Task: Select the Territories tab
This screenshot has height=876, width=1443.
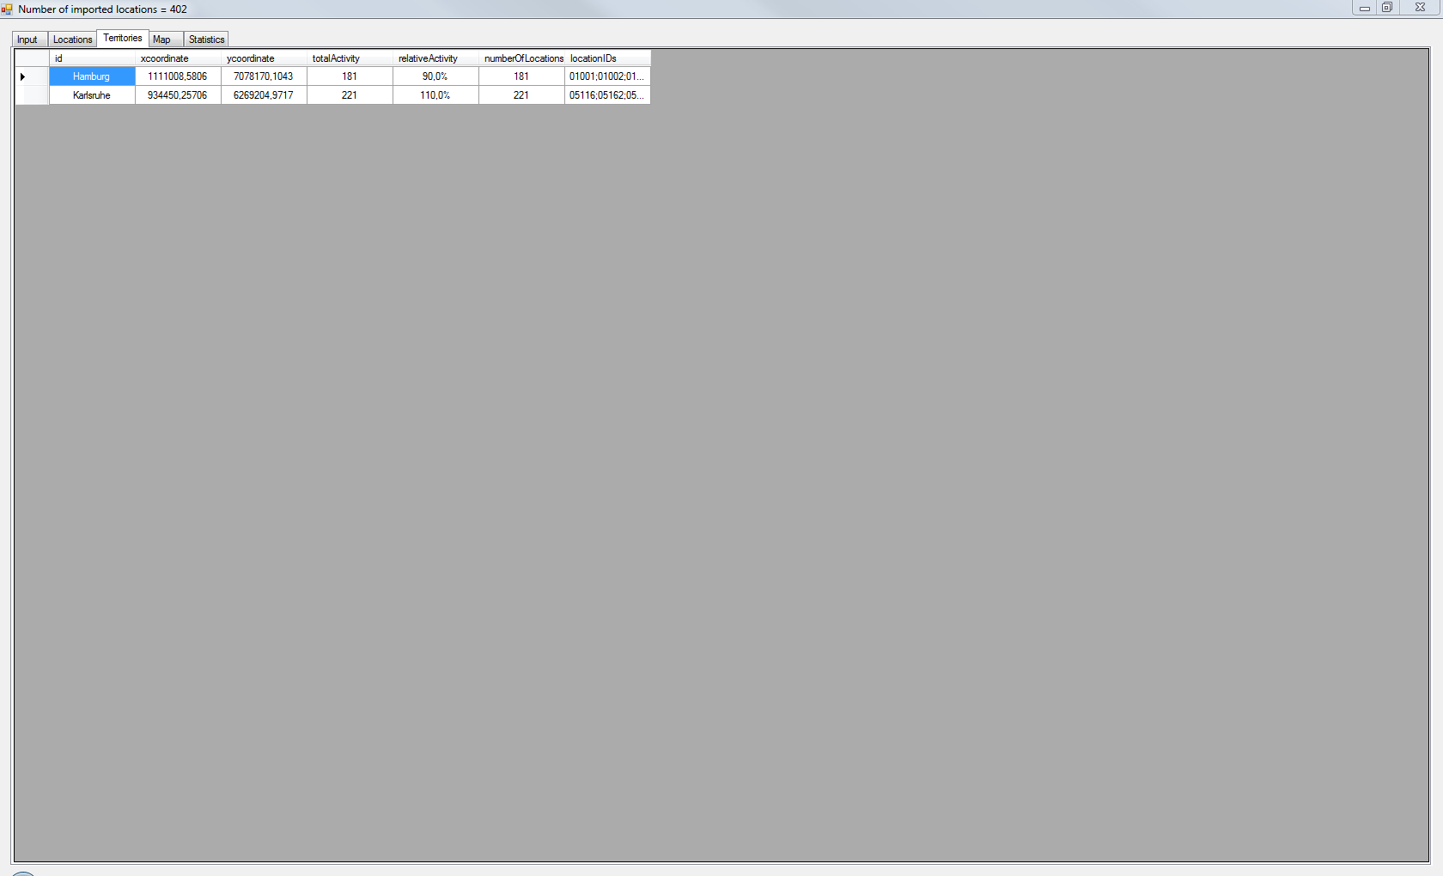Action: point(123,38)
